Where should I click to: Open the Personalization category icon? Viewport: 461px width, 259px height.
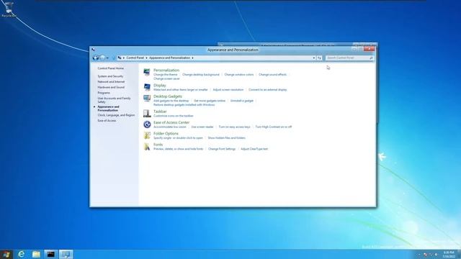pos(147,72)
